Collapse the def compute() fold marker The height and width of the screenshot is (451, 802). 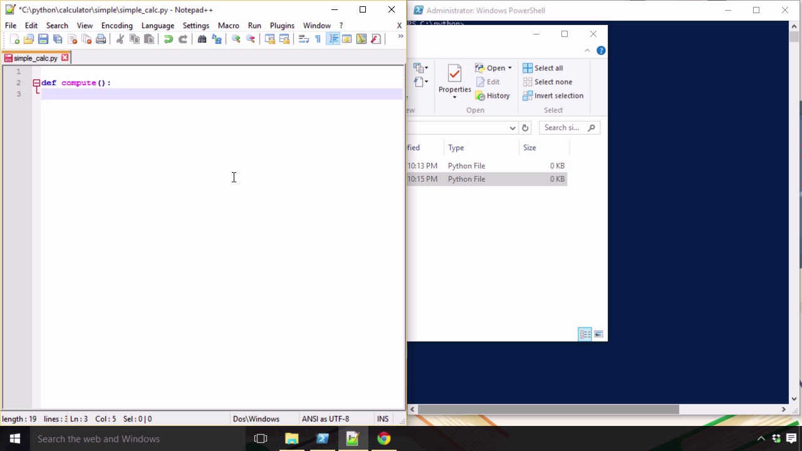[x=37, y=83]
